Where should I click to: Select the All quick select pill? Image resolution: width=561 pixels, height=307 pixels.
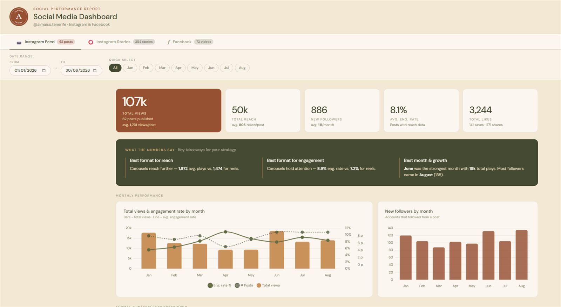pos(115,68)
